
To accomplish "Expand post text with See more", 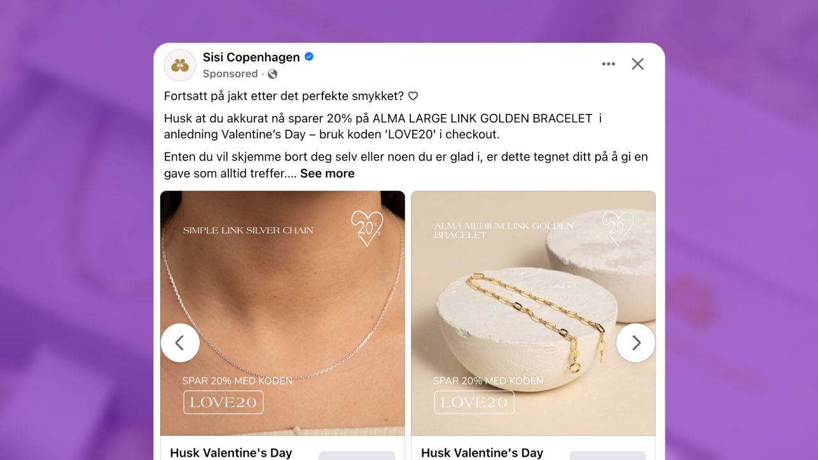I will (x=328, y=173).
